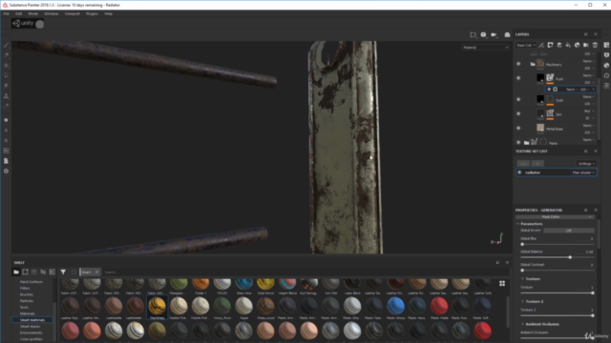This screenshot has height=343, width=611.
Task: Open Texture Set Settings dock icon
Action: (607, 45)
